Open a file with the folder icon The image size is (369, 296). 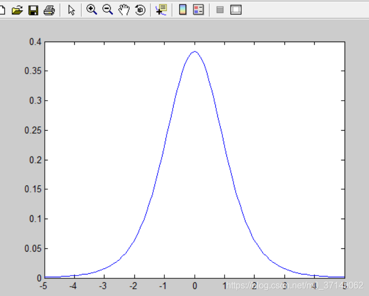[17, 10]
